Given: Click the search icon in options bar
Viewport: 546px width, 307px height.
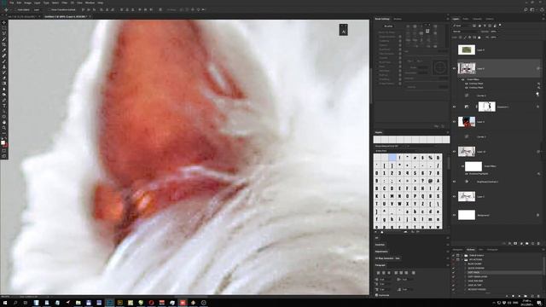Looking at the screenshot, I should [x=526, y=9].
